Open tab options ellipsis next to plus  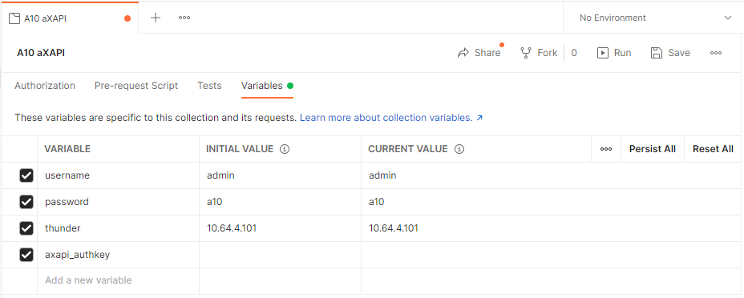tap(184, 18)
